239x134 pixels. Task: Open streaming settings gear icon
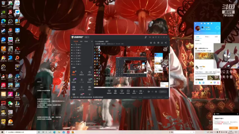point(156,92)
